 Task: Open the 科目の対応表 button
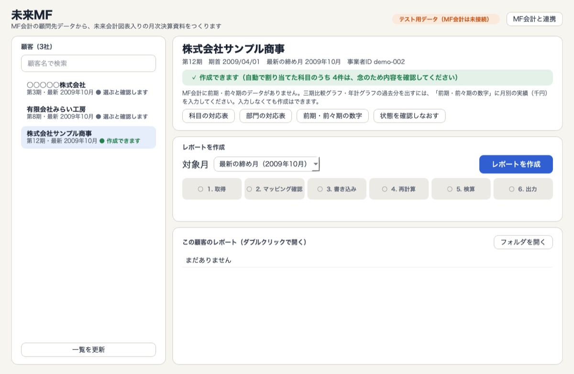tap(209, 116)
